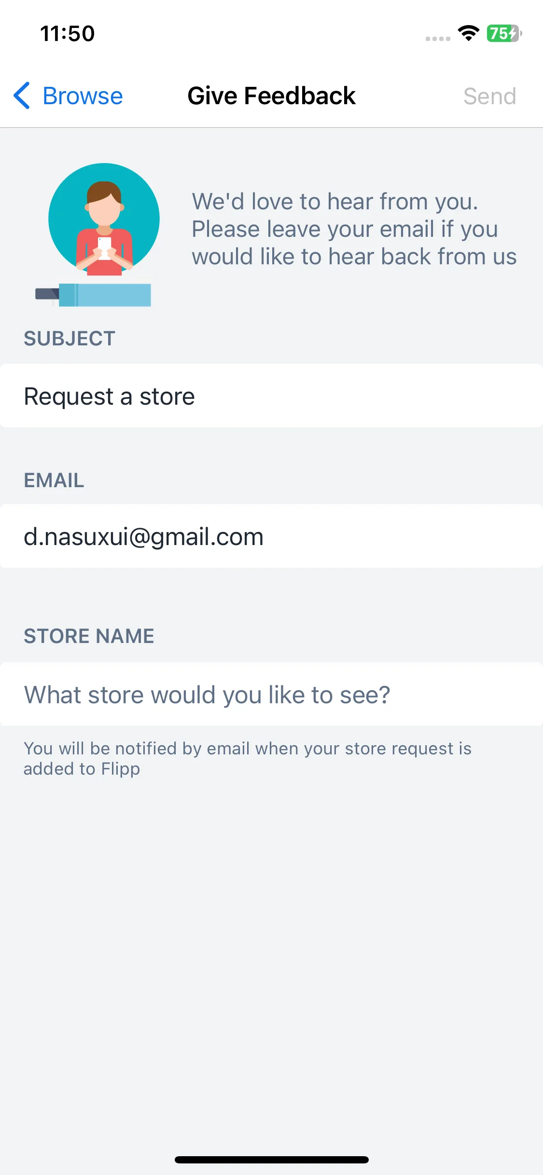The height and width of the screenshot is (1175, 543).
Task: Tap the Wi-Fi status icon
Action: click(468, 33)
